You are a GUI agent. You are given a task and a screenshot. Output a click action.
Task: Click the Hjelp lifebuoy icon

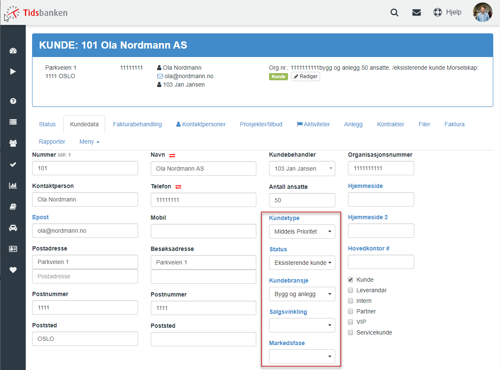[x=437, y=12]
